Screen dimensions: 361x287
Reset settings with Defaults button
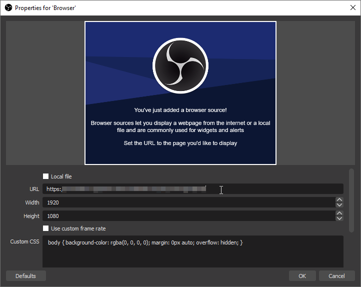coord(26,276)
